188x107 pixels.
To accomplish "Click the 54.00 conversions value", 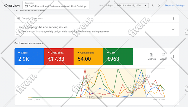I will [x=84, y=59].
